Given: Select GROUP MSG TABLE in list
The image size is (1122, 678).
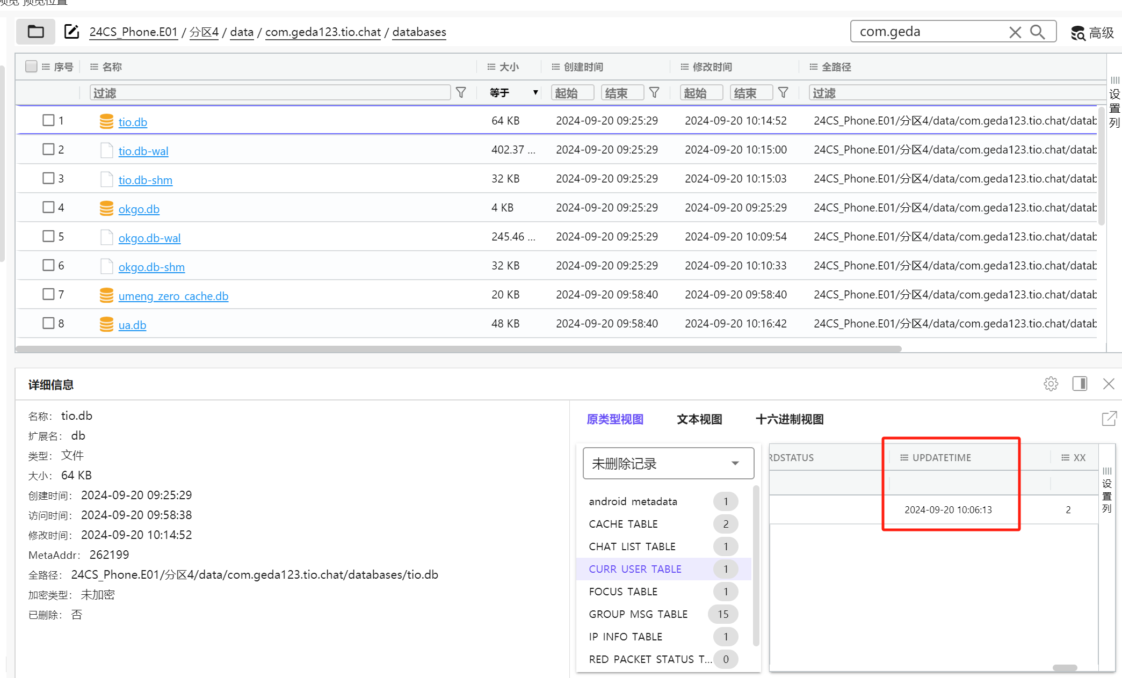Looking at the screenshot, I should (x=638, y=614).
